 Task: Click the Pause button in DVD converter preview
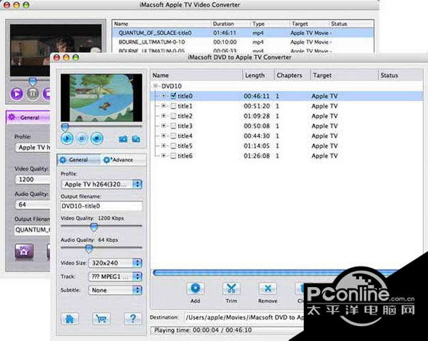[x=82, y=138]
